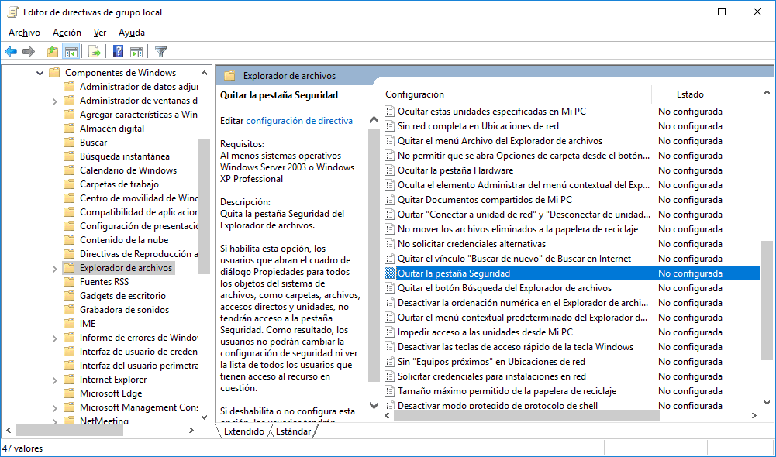
Task: Click the policy icon for Ocultar la pestaña Hardware
Action: 390,170
